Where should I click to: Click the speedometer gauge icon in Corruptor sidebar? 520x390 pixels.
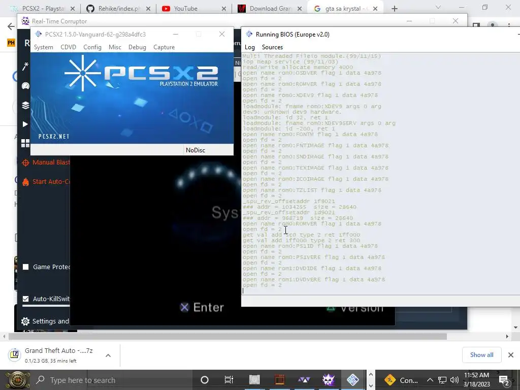(25, 86)
